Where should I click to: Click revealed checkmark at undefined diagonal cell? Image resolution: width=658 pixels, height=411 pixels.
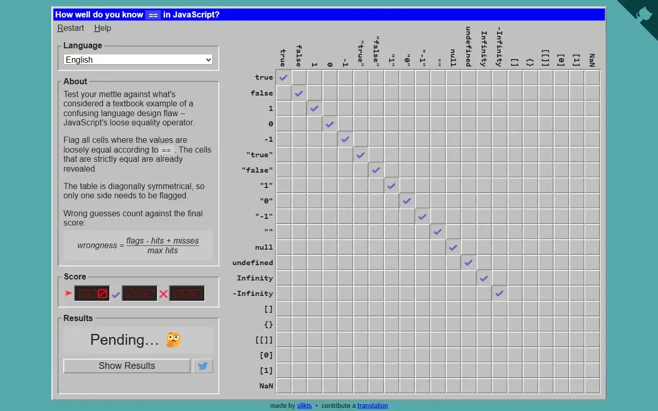pos(469,263)
